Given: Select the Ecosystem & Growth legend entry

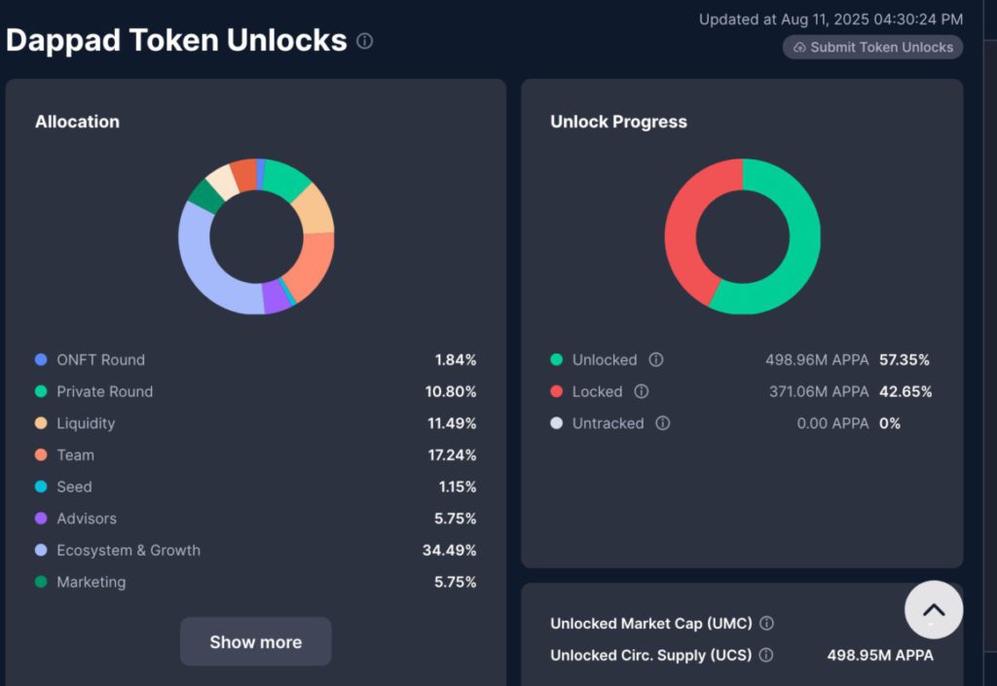Looking at the screenshot, I should point(128,551).
